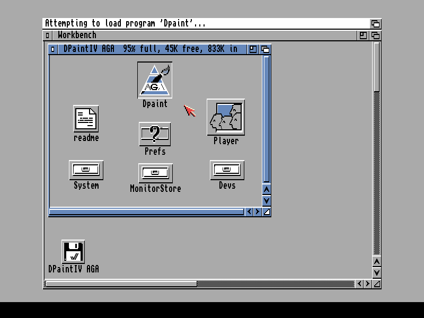Image resolution: width=424 pixels, height=318 pixels.
Task: Click the Dpaint label text
Action: pos(155,104)
